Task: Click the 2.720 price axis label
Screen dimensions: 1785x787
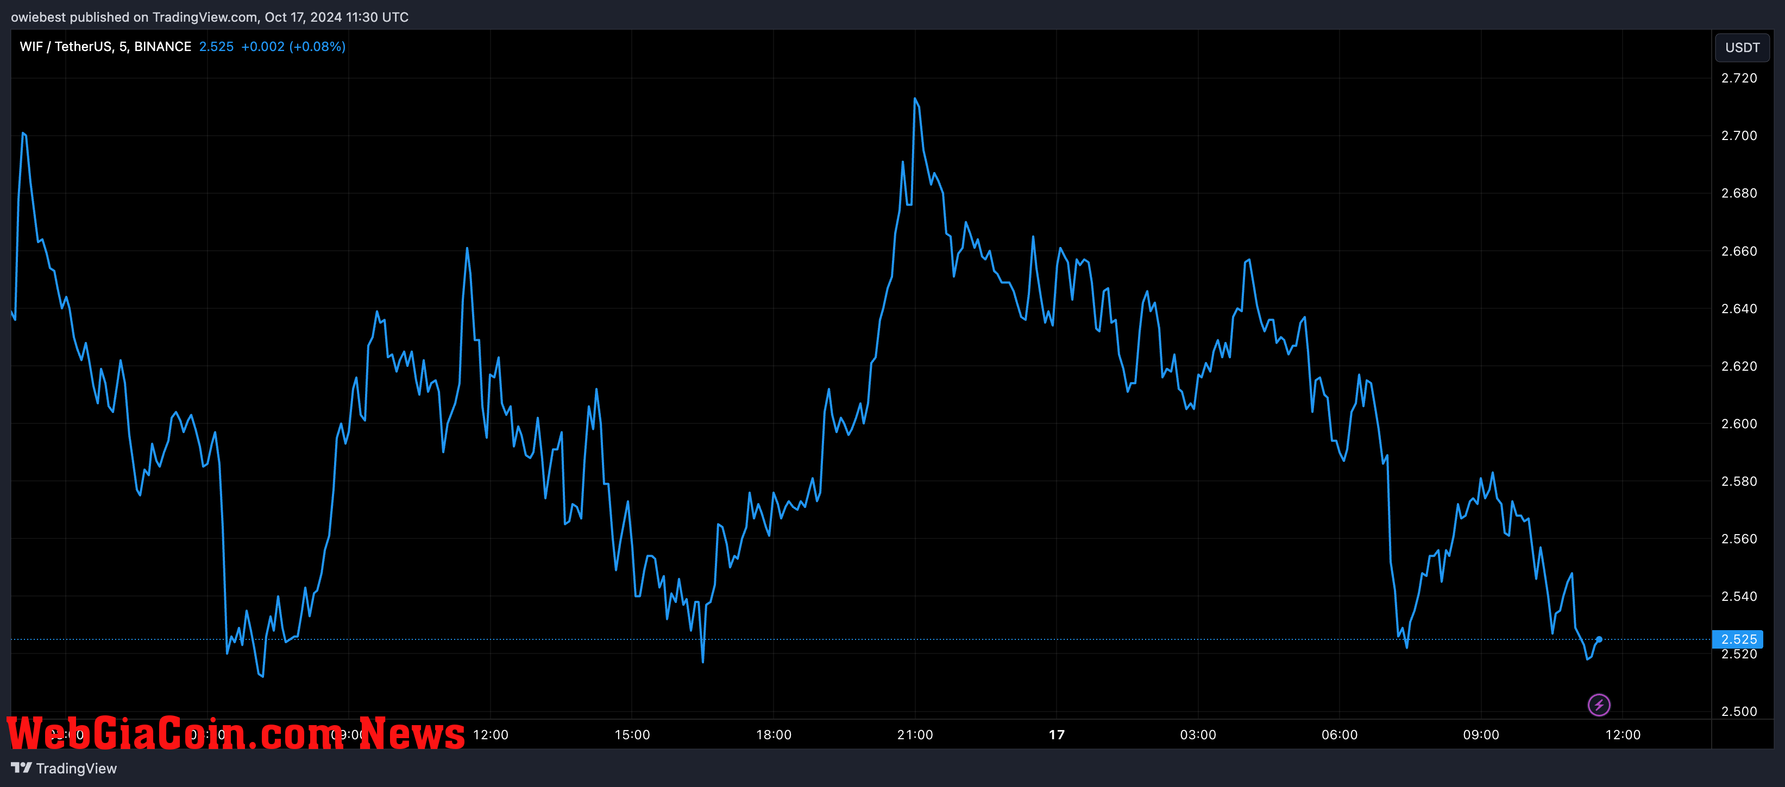Action: point(1739,78)
